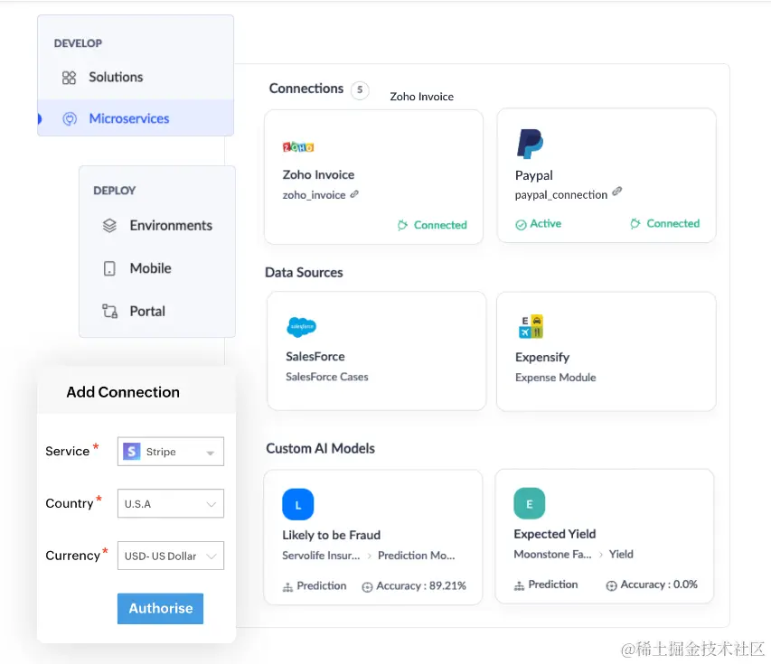Click the Custom AI Models heading
This screenshot has height=664, width=771.
tap(321, 449)
